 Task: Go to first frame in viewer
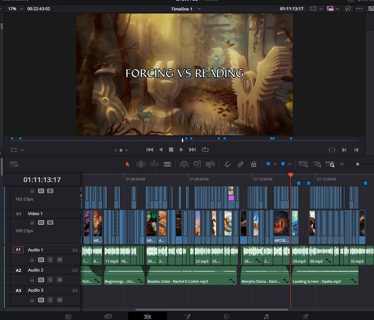150,150
